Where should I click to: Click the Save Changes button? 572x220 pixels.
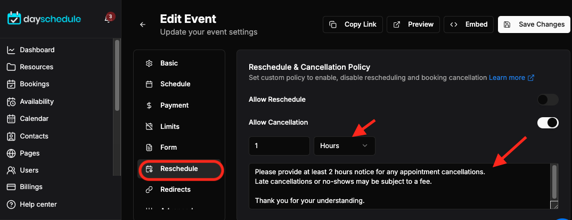click(535, 25)
